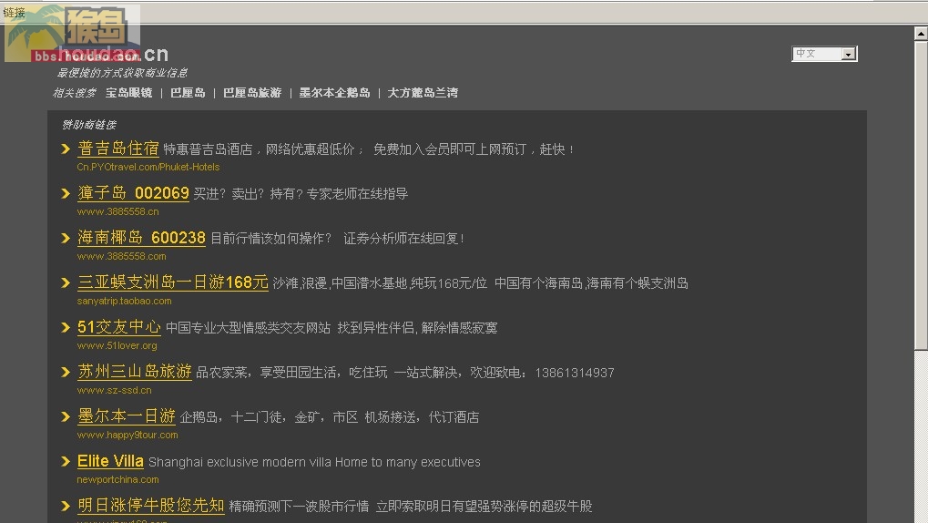Open related search 大方鹿岛兰湾

click(x=423, y=92)
